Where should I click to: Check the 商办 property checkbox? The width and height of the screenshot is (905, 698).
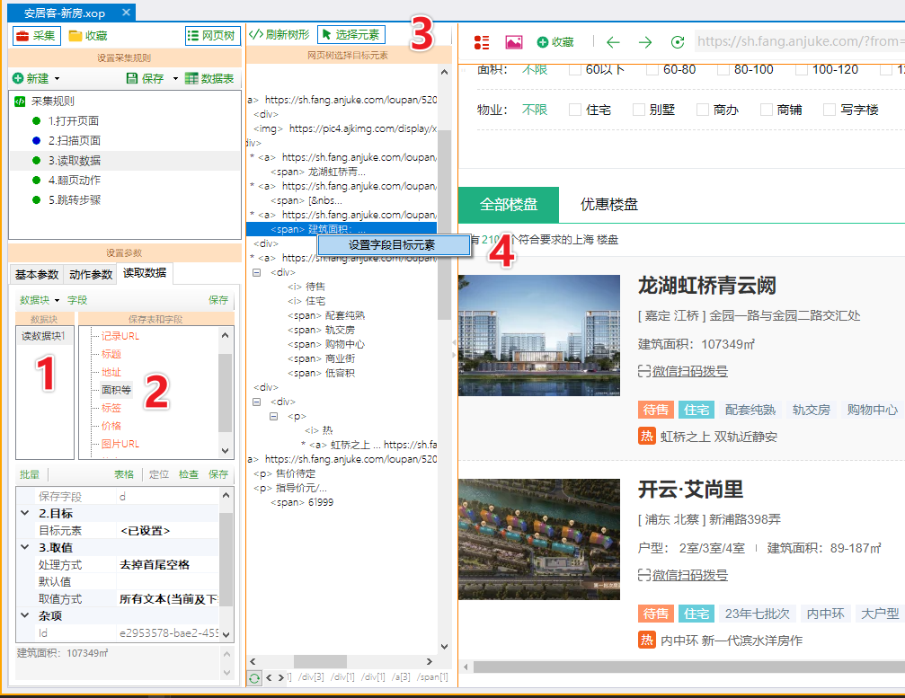[x=703, y=110]
